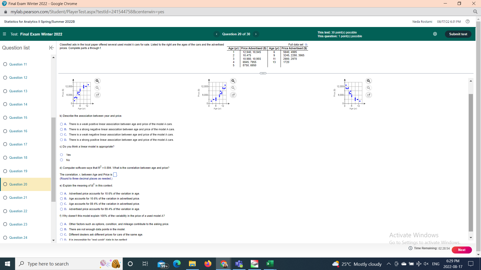Click the correlation value input box
The height and width of the screenshot is (270, 481).
[115, 174]
